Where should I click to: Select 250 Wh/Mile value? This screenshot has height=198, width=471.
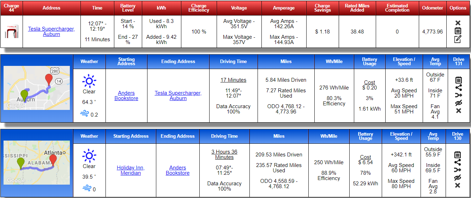point(328,162)
